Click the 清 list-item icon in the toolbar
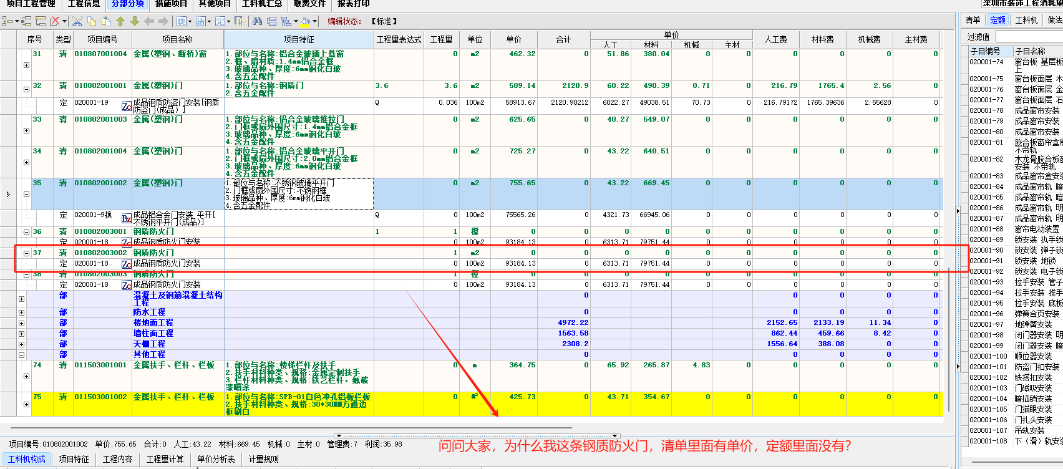 200,21
